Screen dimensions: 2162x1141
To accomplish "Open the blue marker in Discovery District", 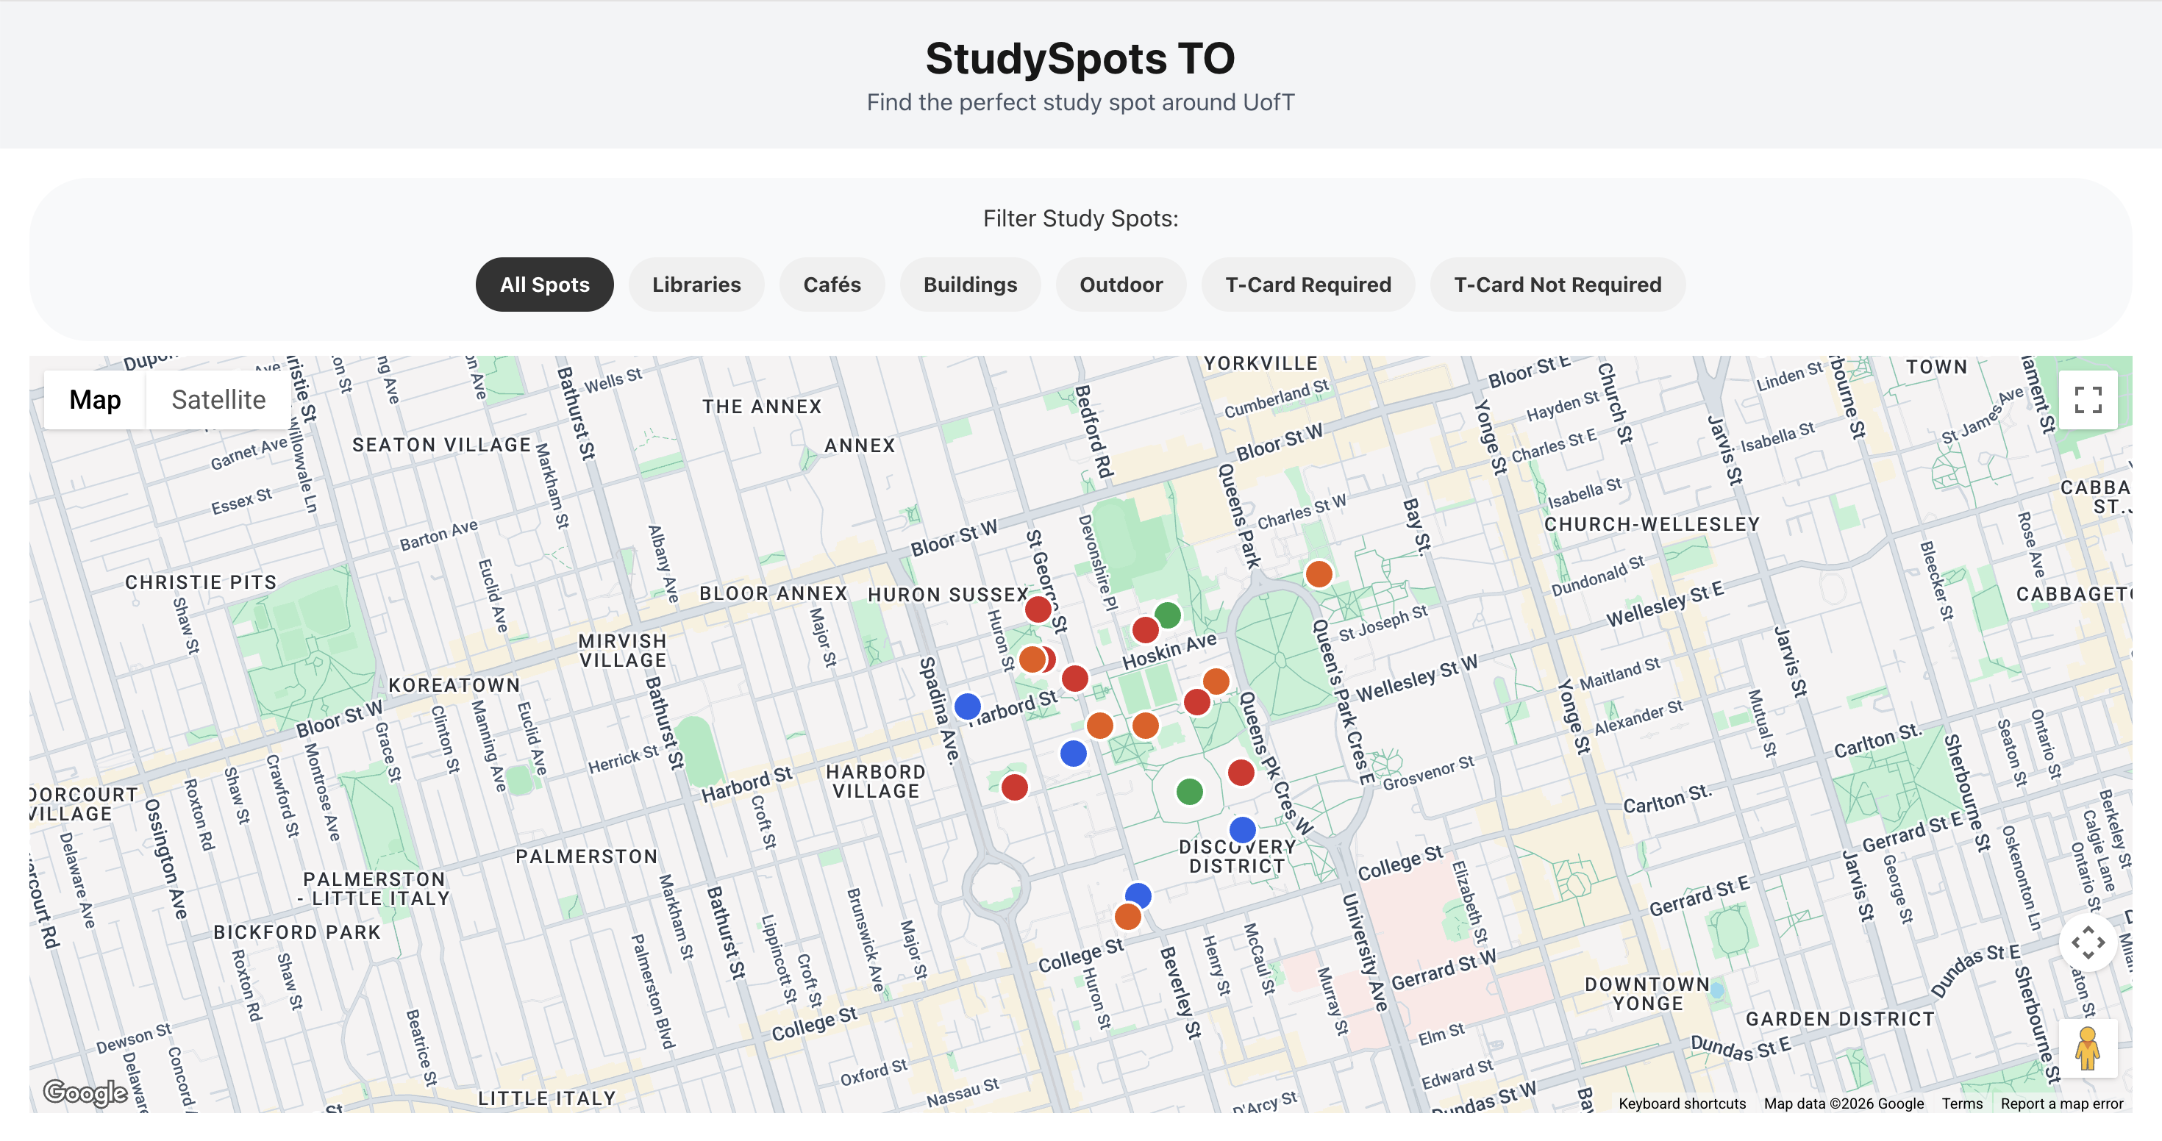I will pyautogui.click(x=1241, y=829).
